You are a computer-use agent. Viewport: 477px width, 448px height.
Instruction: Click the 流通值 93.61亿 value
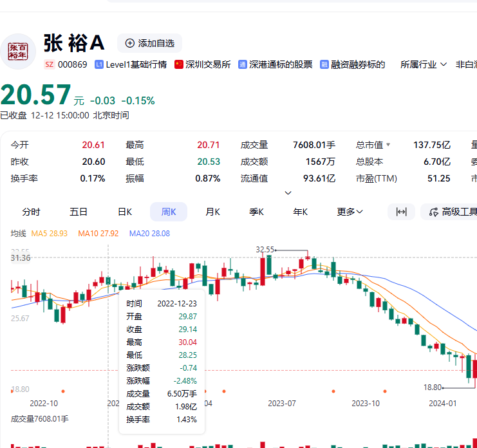(319, 178)
